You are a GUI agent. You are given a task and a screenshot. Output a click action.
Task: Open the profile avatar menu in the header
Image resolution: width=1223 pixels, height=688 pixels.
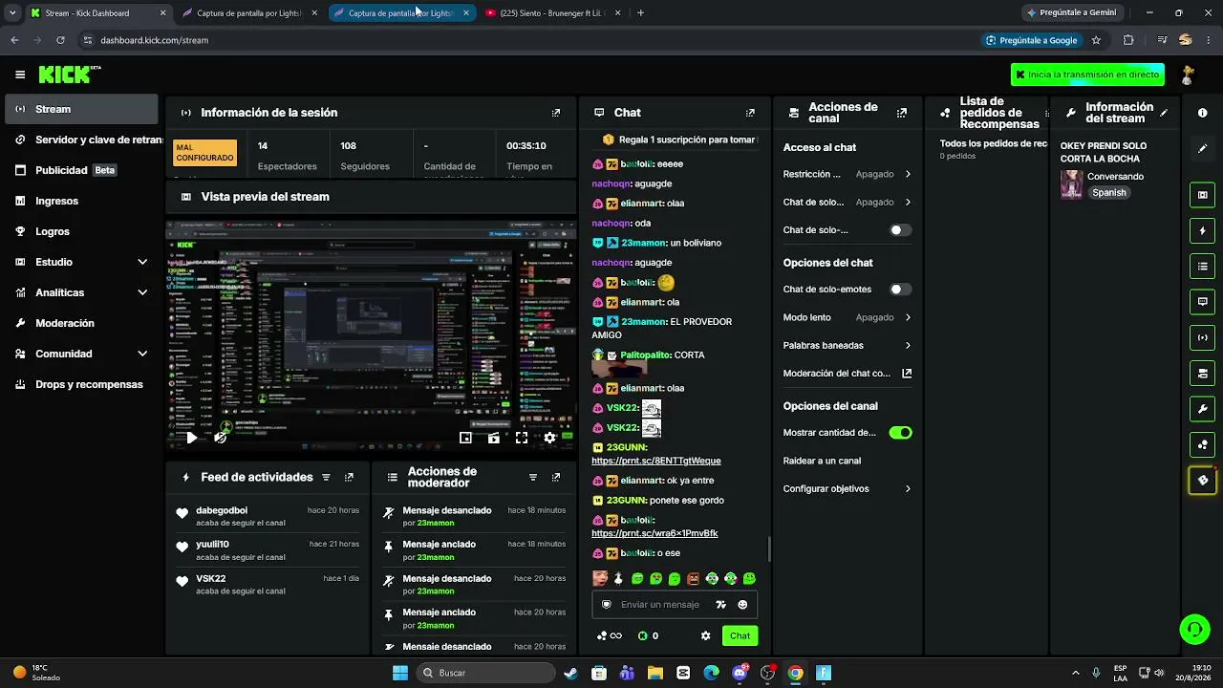click(x=1188, y=75)
